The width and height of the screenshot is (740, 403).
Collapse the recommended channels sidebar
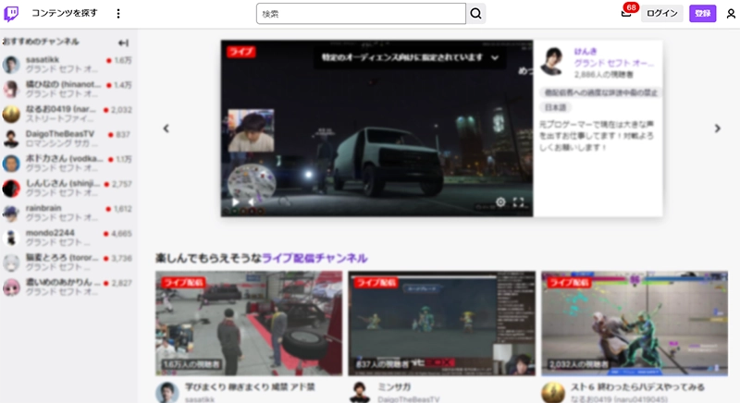point(123,43)
